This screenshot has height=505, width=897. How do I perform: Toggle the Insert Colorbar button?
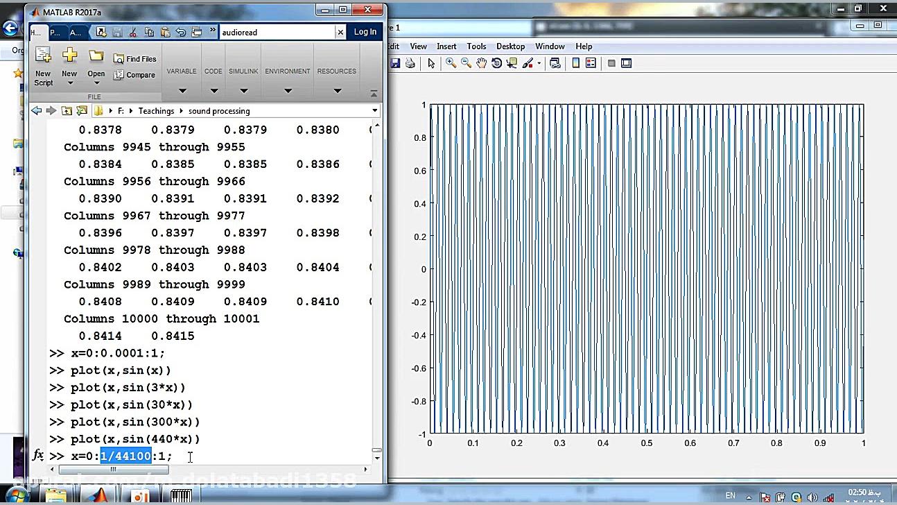(x=575, y=63)
